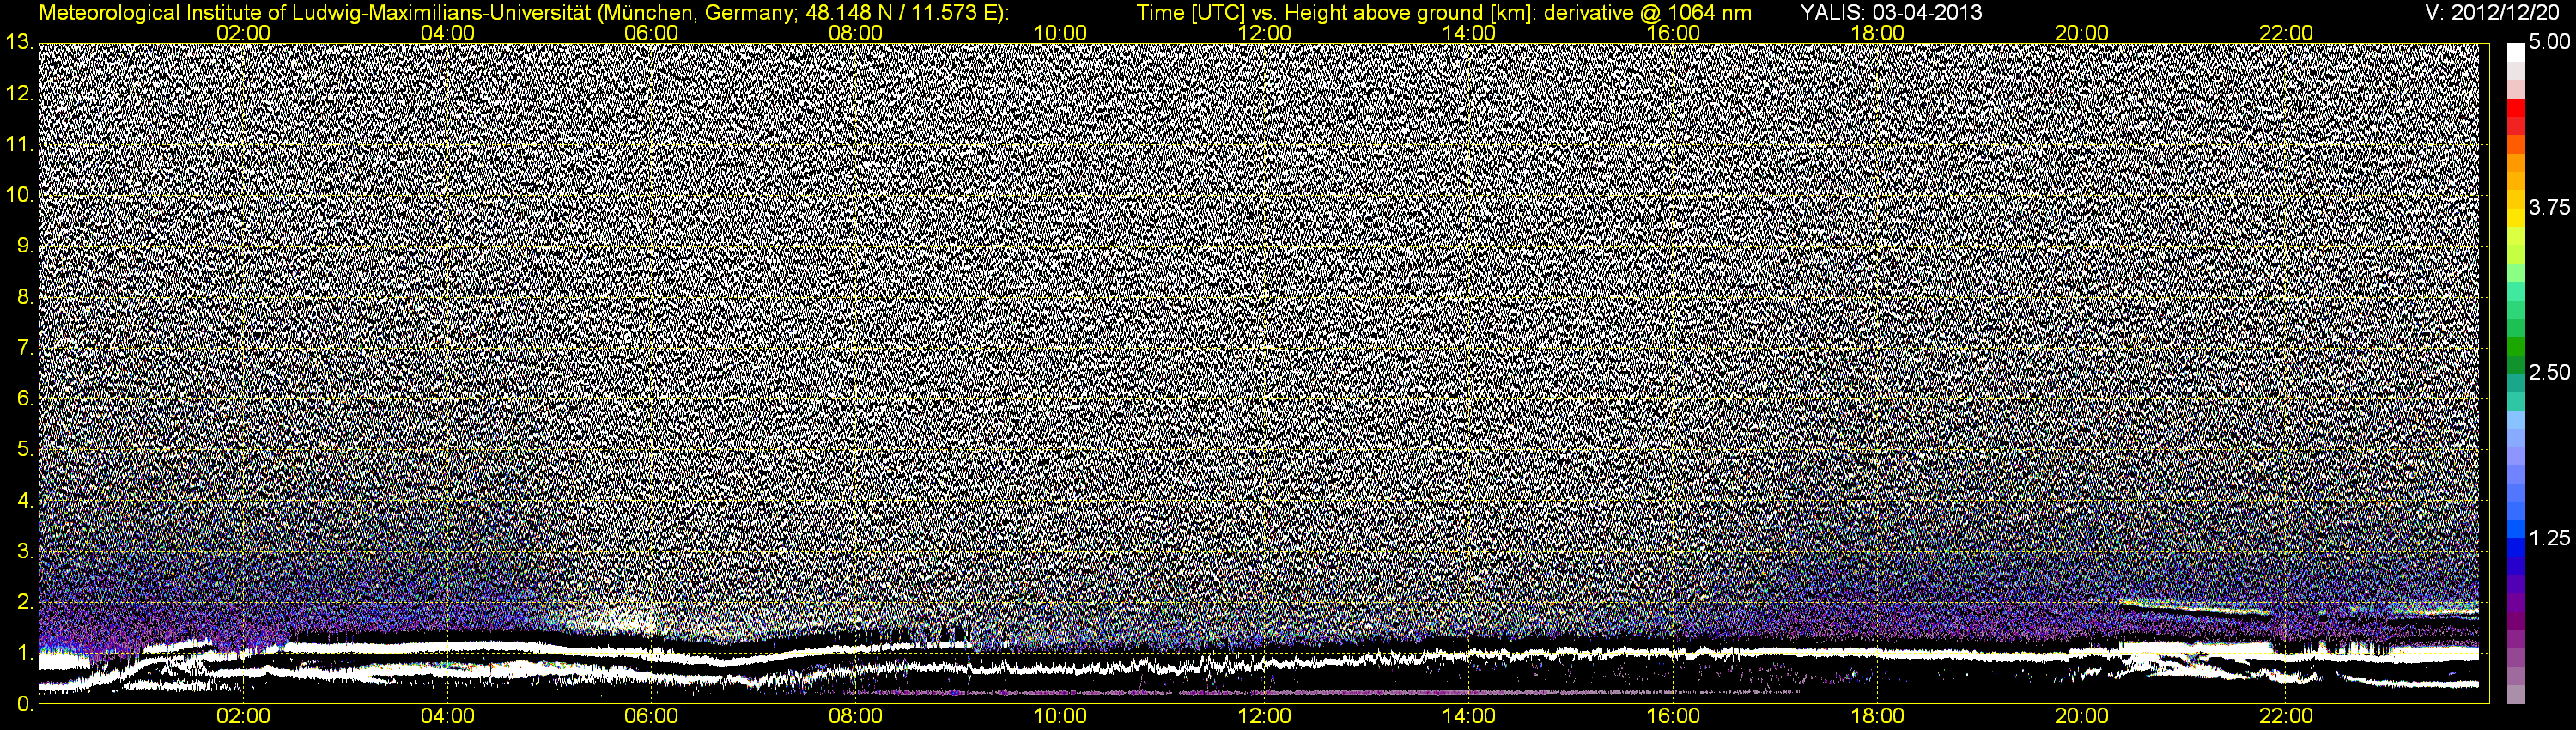This screenshot has width=2576, height=730.
Task: Click the Meteorological Institute Ludwig-Maximilians-Universität title text
Action: 523,12
